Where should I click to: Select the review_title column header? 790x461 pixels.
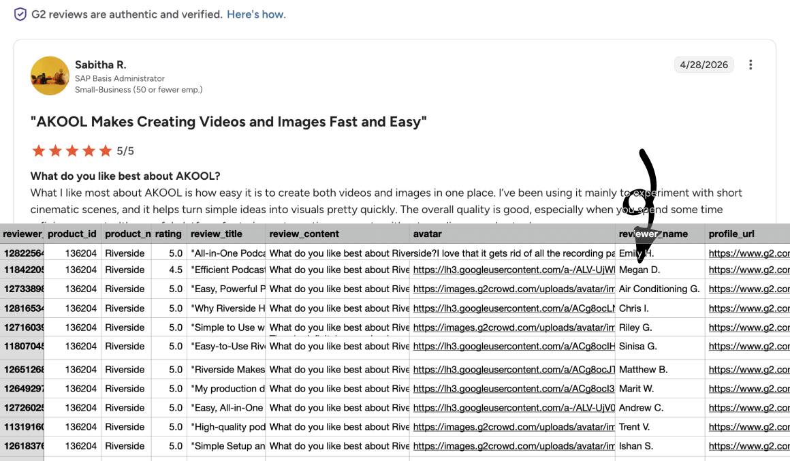pyautogui.click(x=226, y=234)
